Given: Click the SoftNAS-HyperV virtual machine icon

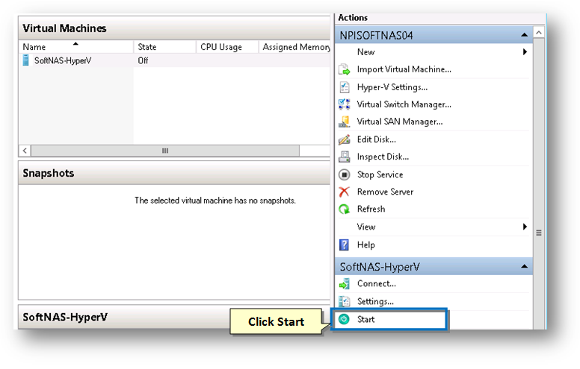Looking at the screenshot, I should point(25,60).
